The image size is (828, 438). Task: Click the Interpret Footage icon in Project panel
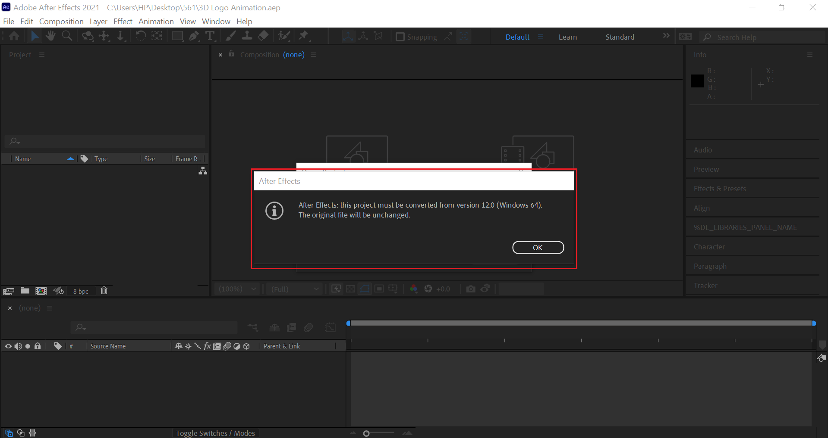(9, 291)
